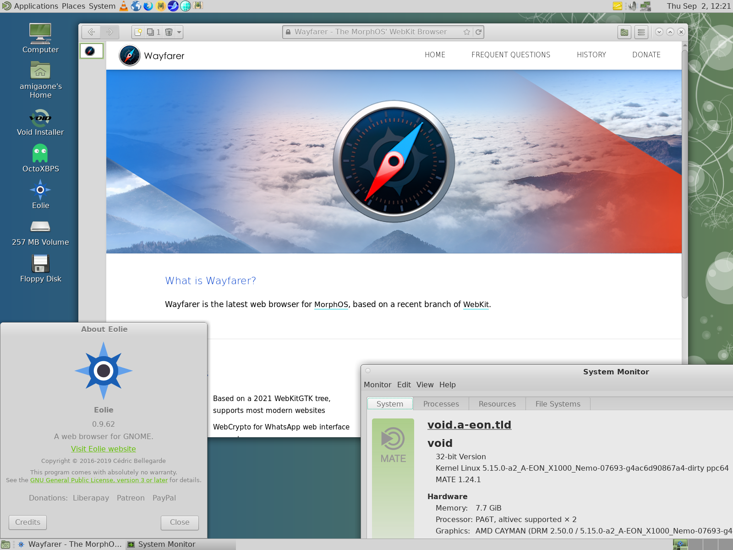Image resolution: width=733 pixels, height=550 pixels.
Task: Open a new page in the browser
Action: point(138,32)
